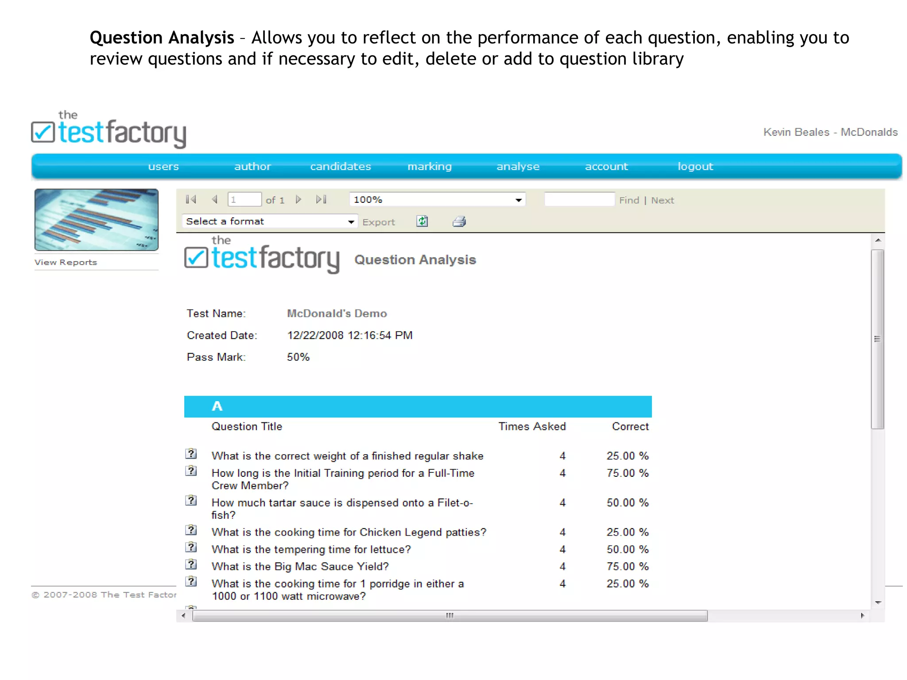Image resolution: width=907 pixels, height=680 pixels.
Task: Click the find text search field
Action: pyautogui.click(x=579, y=199)
